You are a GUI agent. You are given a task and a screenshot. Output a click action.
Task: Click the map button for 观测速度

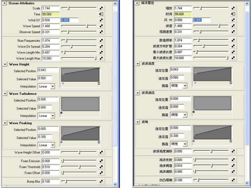point(233,31)
